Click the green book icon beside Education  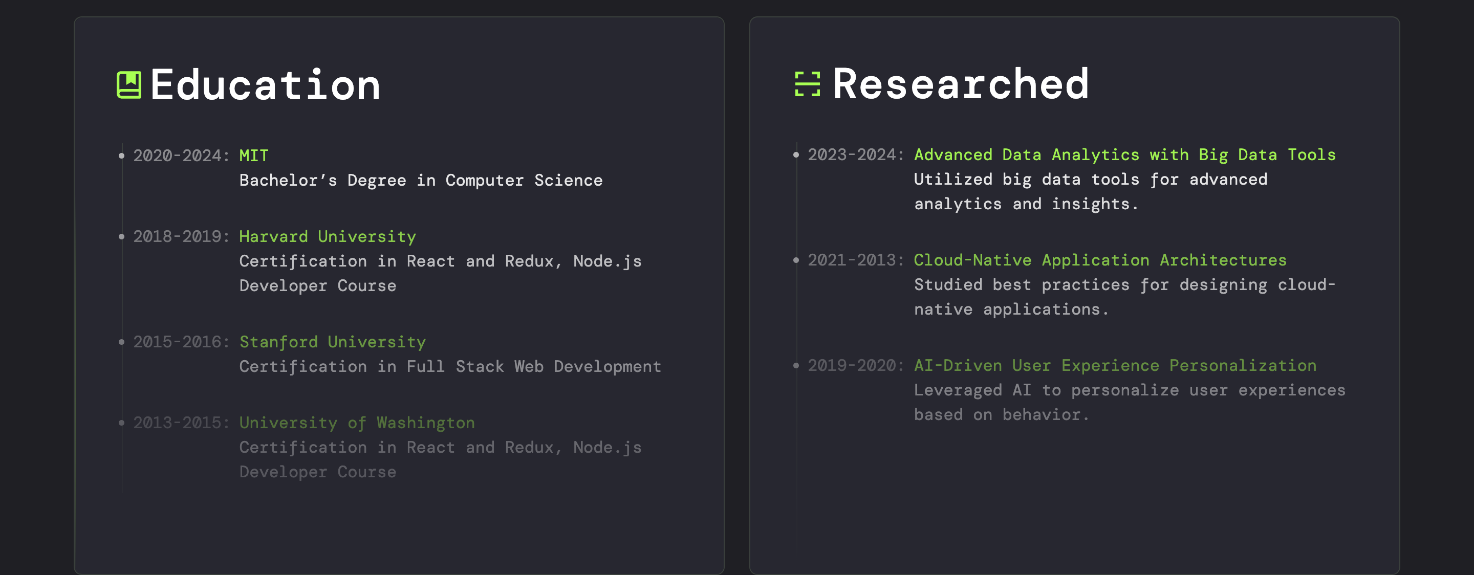129,85
